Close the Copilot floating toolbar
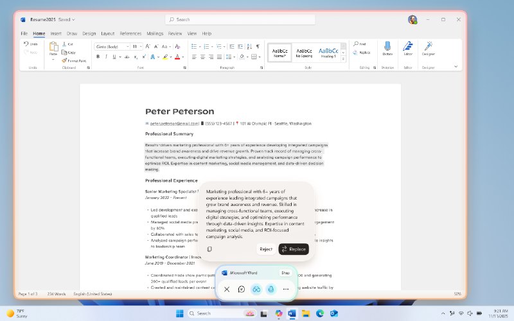The image size is (514, 321). coord(227,290)
